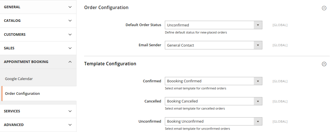Viewport: 330px width, 132px height.
Task: Click the Template Configuration section heading
Action: pyautogui.click(x=110, y=64)
